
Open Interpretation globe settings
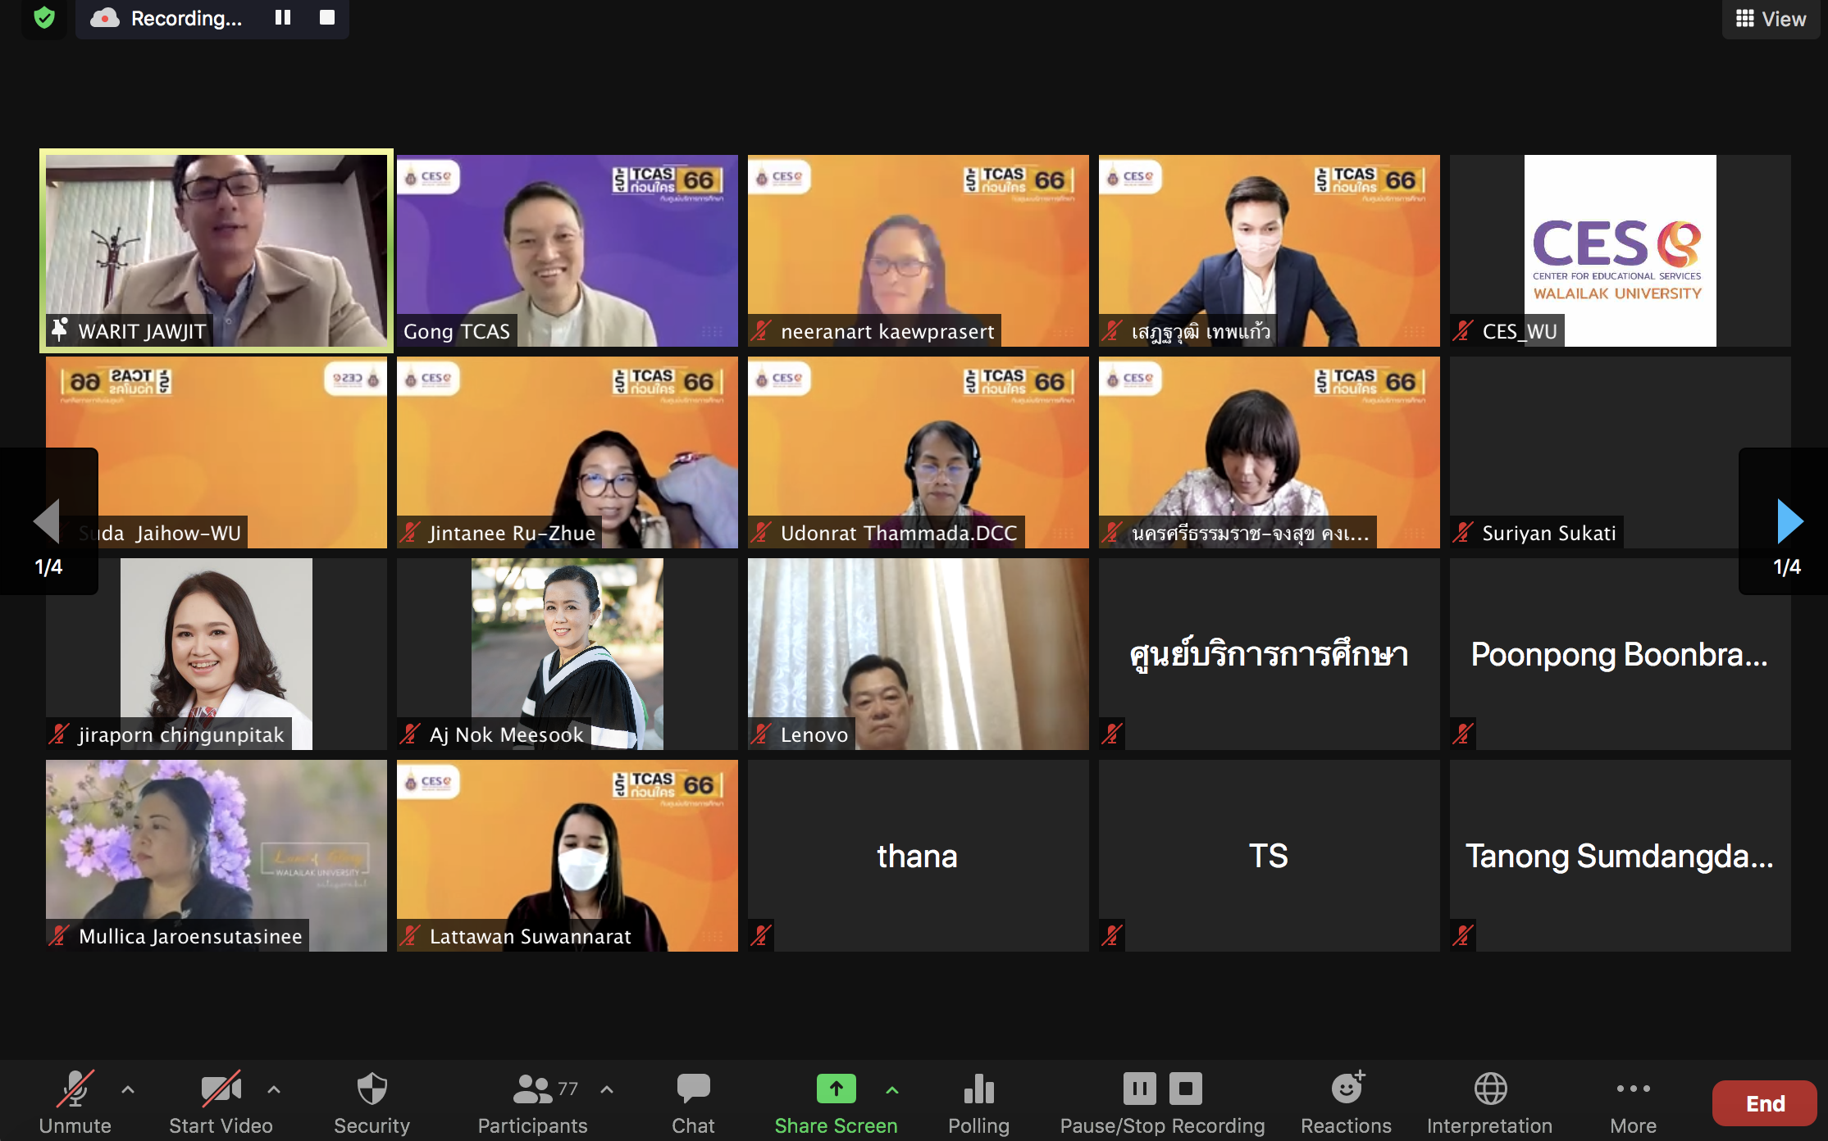pos(1489,1090)
